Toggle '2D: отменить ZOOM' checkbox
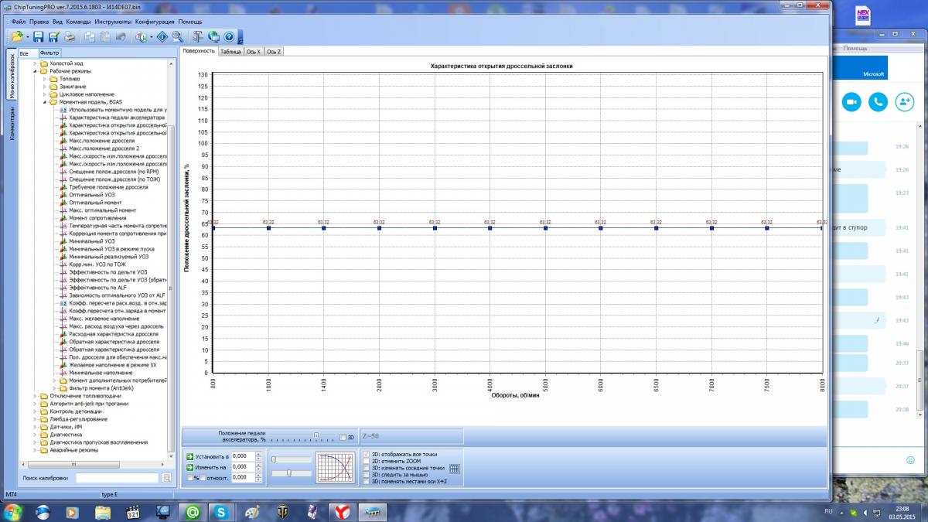 point(367,462)
